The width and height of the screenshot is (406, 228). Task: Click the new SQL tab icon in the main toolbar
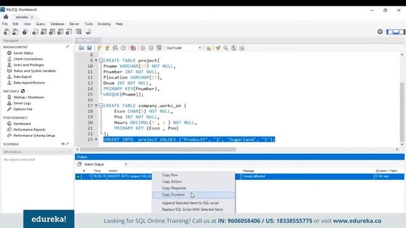click(7, 32)
